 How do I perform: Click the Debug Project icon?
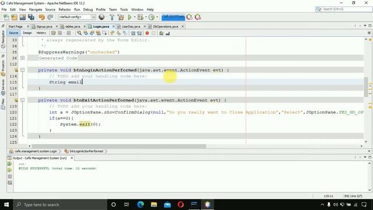[x=140, y=17]
